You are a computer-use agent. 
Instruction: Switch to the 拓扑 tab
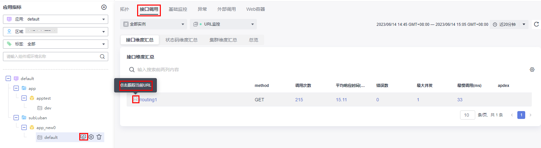tap(125, 9)
